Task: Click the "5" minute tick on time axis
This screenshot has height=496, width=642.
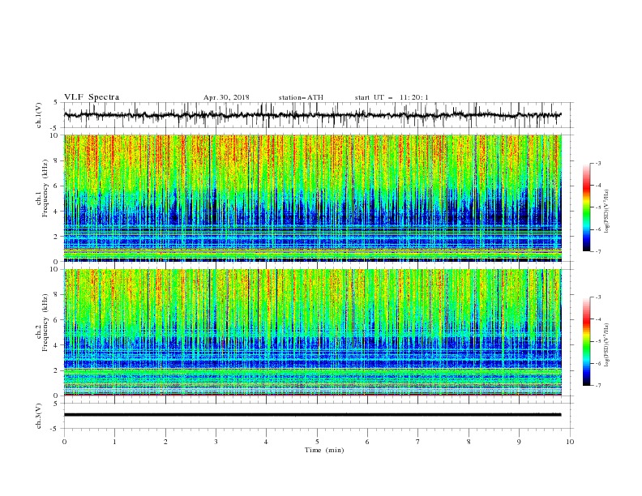Action: [317, 442]
